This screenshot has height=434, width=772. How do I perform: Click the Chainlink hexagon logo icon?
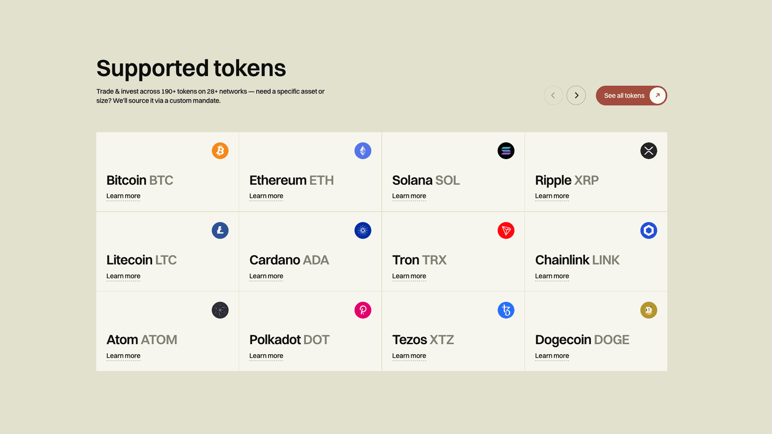click(649, 231)
